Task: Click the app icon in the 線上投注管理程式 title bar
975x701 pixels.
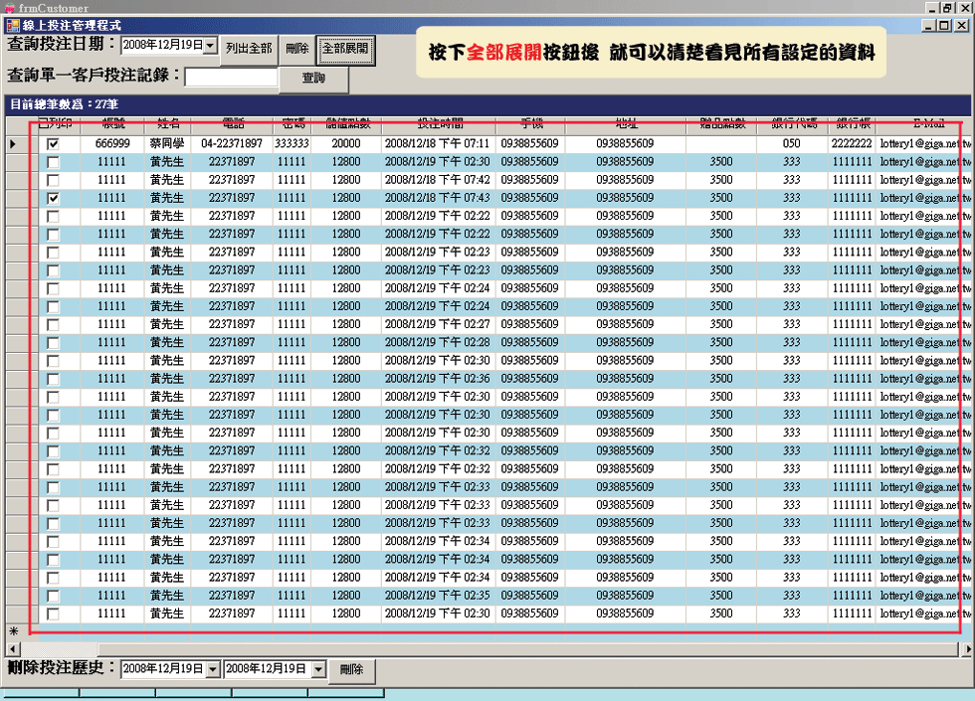Action: pyautogui.click(x=13, y=25)
